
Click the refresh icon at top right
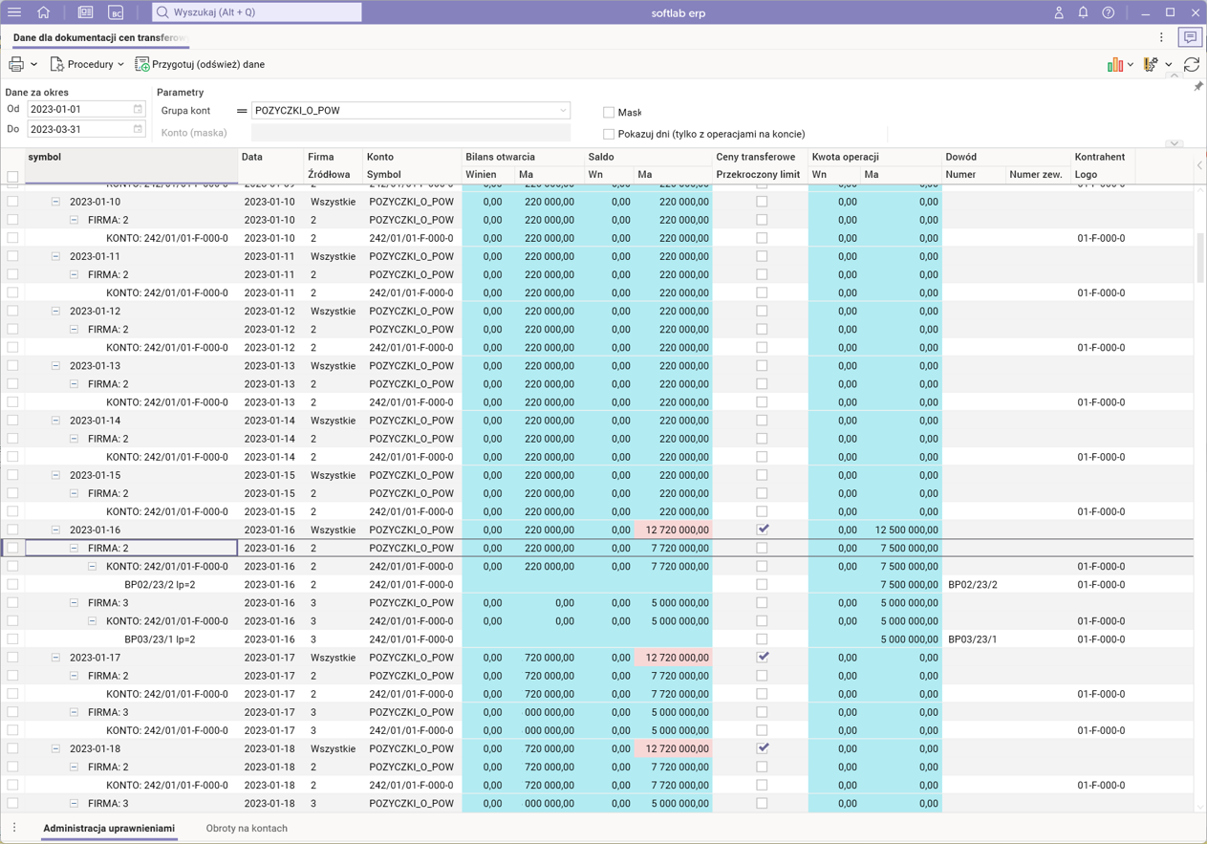tap(1191, 64)
